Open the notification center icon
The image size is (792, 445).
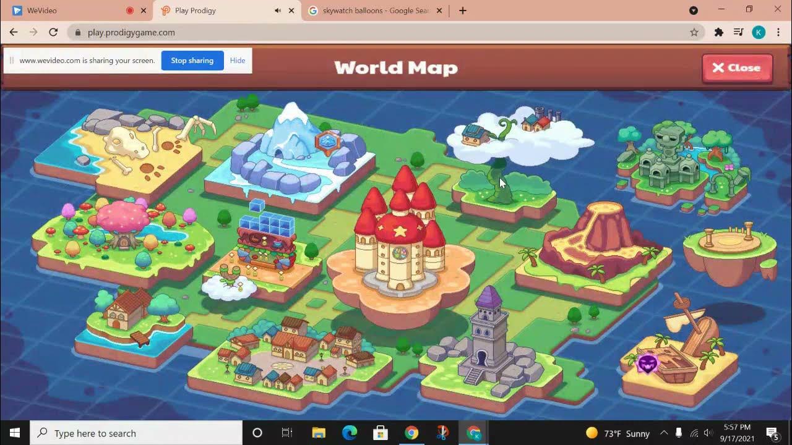pyautogui.click(x=772, y=433)
